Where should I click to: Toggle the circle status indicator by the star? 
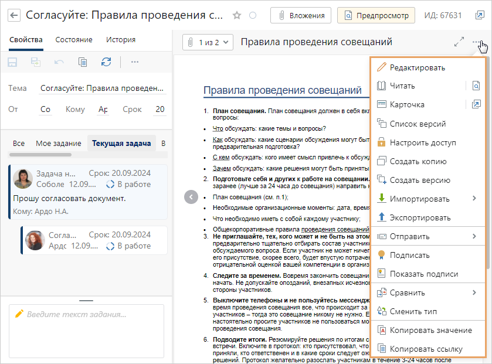253,15
